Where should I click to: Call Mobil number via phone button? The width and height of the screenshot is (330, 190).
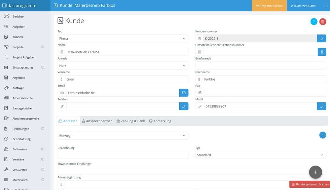(x=322, y=106)
